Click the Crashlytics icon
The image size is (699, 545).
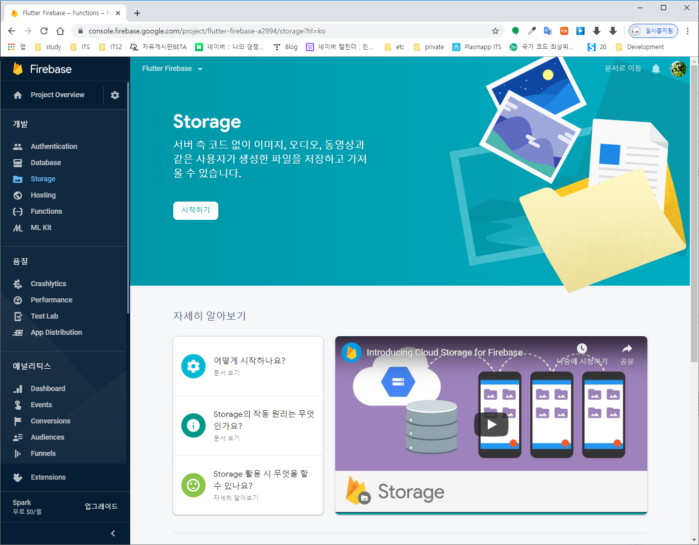(18, 284)
